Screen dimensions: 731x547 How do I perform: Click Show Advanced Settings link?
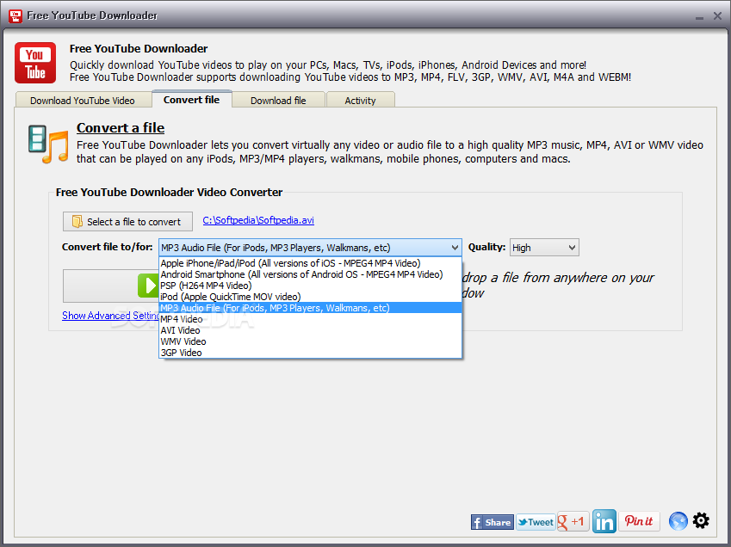110,315
